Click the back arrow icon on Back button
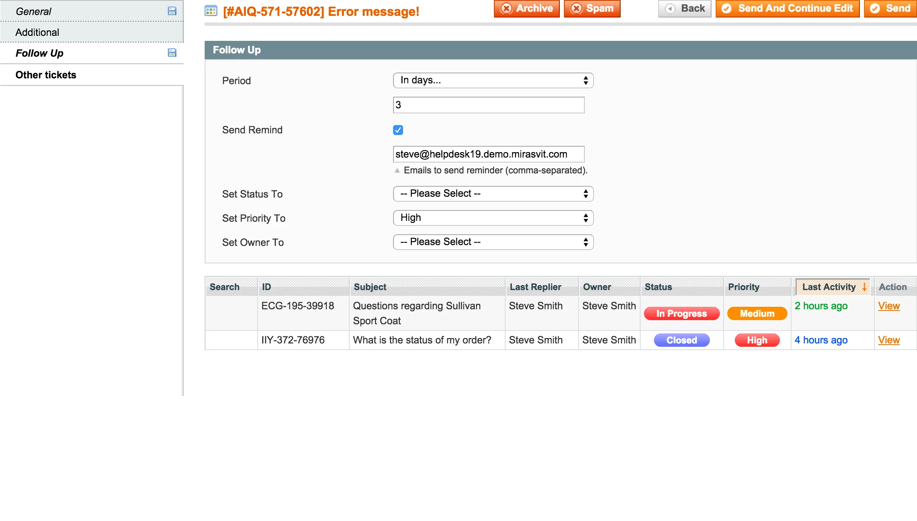 tap(671, 8)
